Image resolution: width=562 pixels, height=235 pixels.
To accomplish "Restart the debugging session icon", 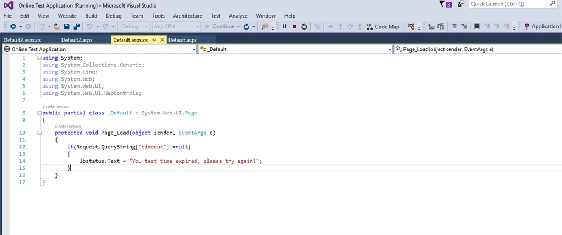I will pyautogui.click(x=304, y=26).
